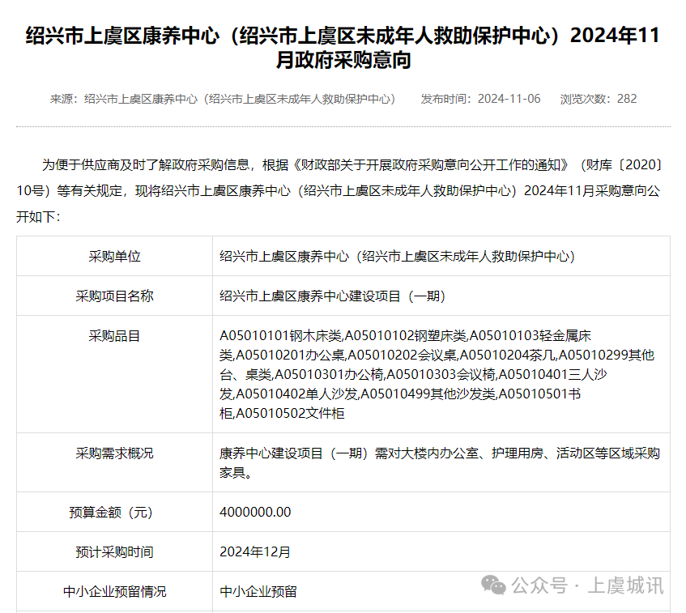The image size is (686, 613).
Task: Select the 采购品目 row label
Action: click(x=114, y=336)
